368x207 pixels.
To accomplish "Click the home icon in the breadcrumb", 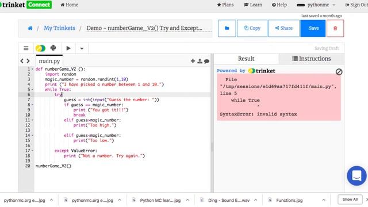I will click(30, 28).
